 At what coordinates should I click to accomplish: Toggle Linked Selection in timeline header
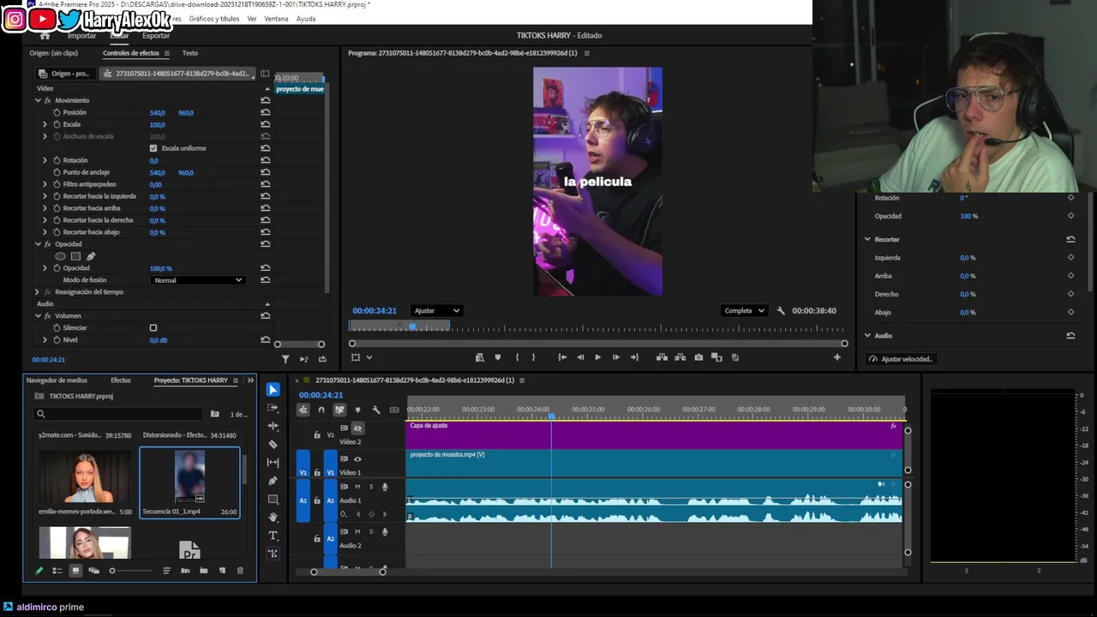point(339,410)
